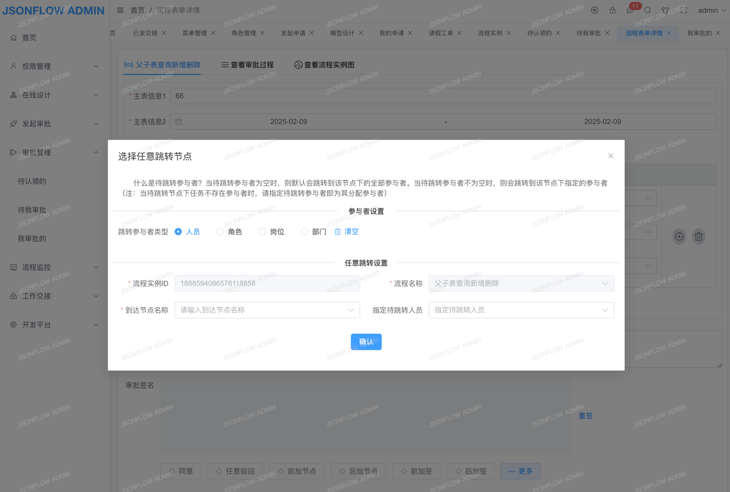Click the 确认 button
The height and width of the screenshot is (492, 730).
366,342
